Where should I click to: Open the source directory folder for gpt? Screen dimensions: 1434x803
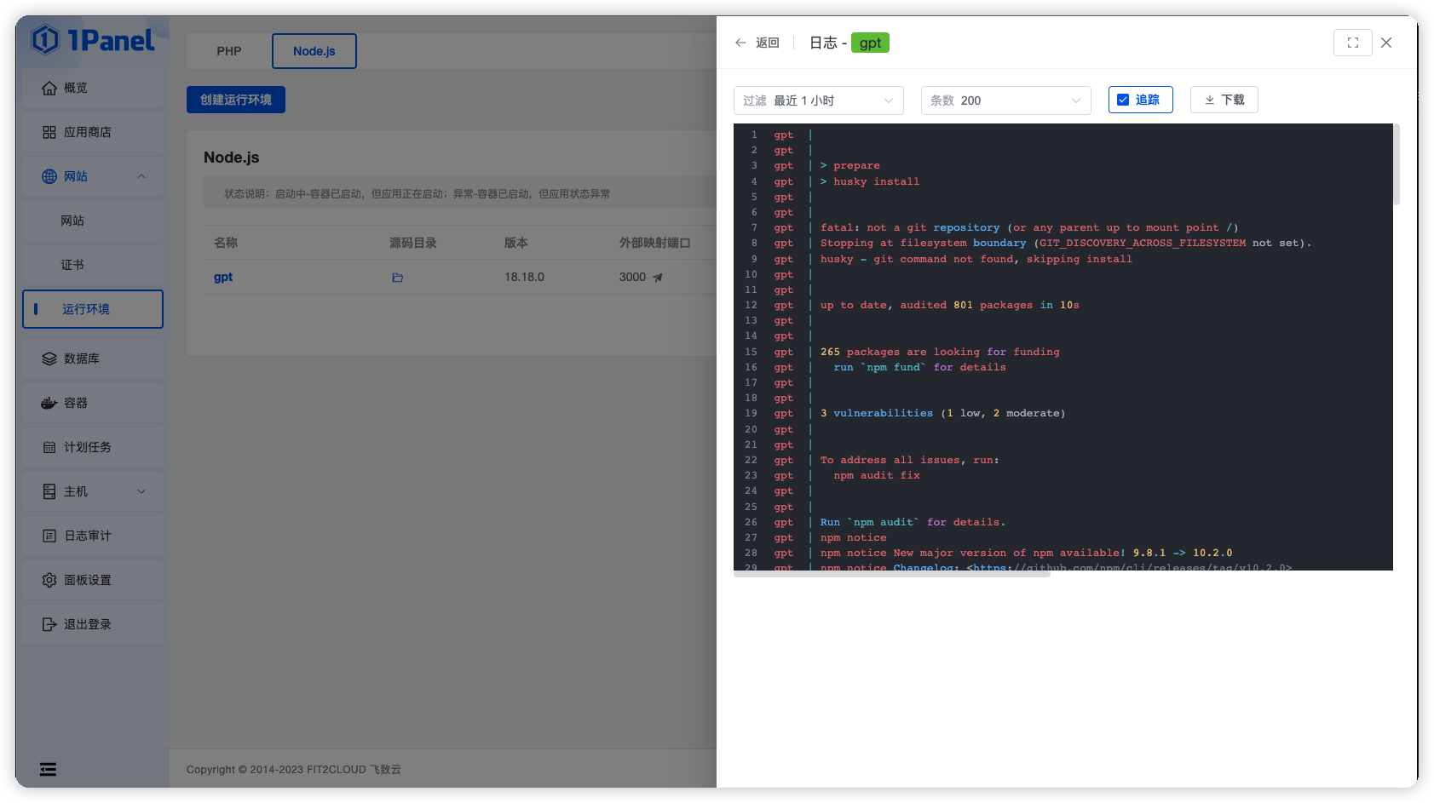tap(397, 277)
